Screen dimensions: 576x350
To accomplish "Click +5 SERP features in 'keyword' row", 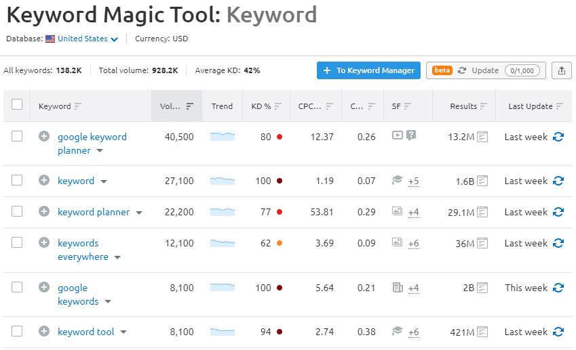I will tap(414, 181).
